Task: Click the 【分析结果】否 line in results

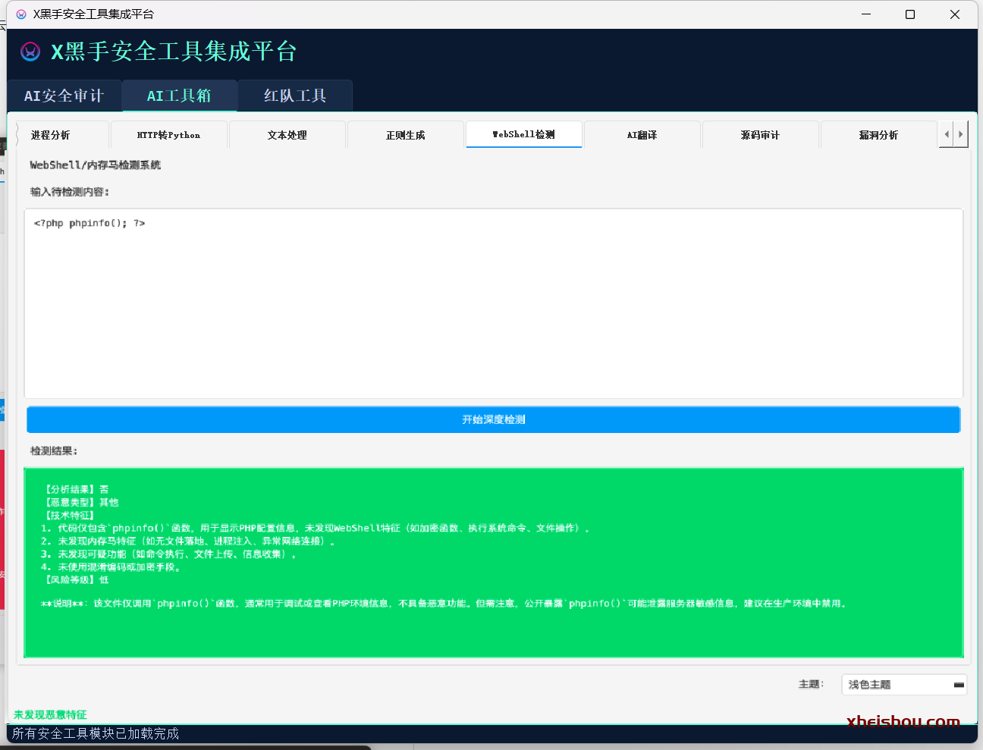Action: coord(75,489)
